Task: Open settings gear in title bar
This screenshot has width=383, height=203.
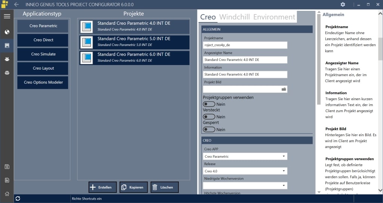Action: pos(343,4)
